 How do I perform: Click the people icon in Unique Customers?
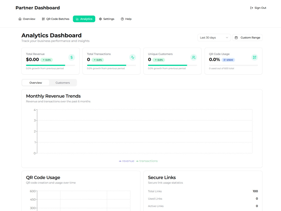194,57
